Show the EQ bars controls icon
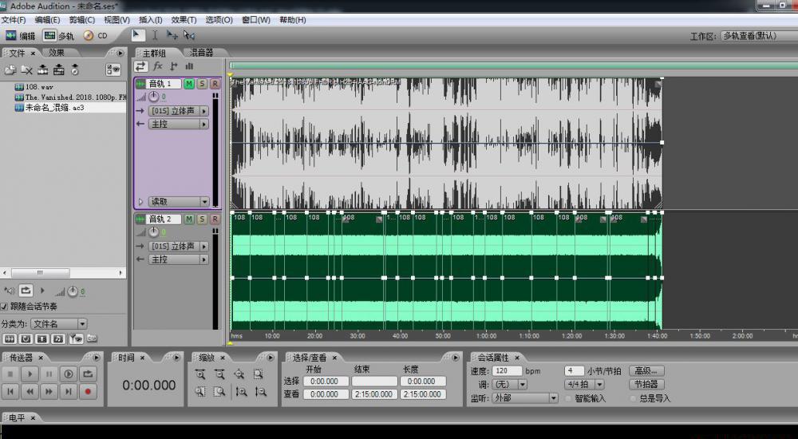This screenshot has width=798, height=439. point(189,66)
